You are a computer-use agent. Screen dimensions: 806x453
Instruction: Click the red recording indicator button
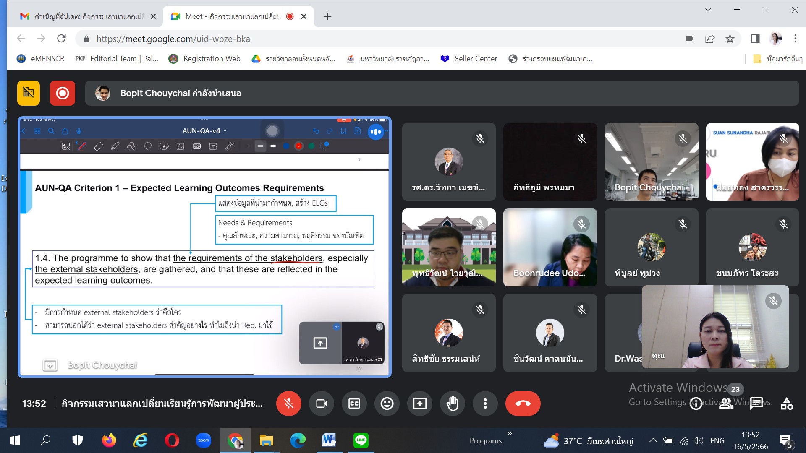[x=63, y=93]
